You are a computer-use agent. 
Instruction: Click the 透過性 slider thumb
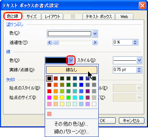point(56,42)
